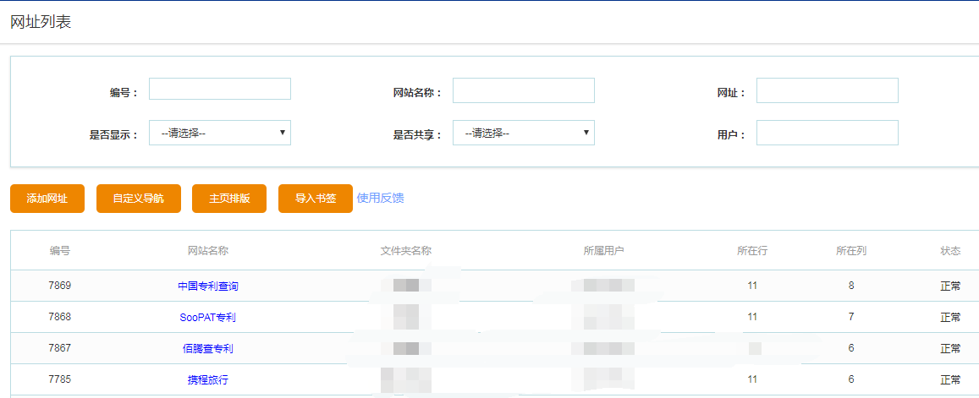This screenshot has width=979, height=398.
Task: Click the 网站名称 search field
Action: tap(523, 90)
